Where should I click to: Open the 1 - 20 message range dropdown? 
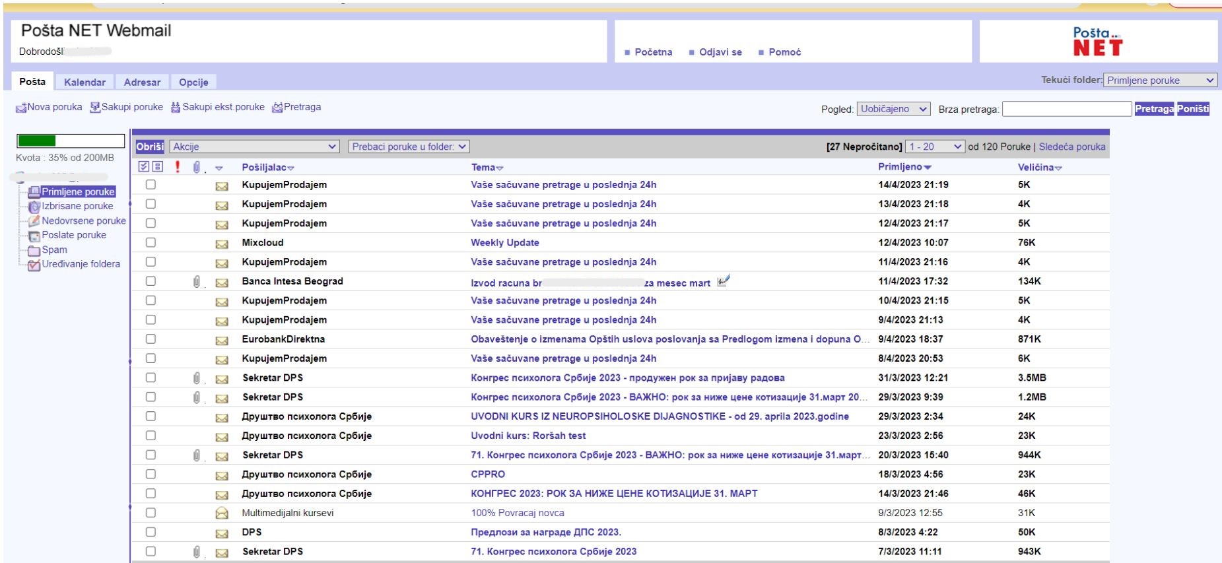coord(935,147)
